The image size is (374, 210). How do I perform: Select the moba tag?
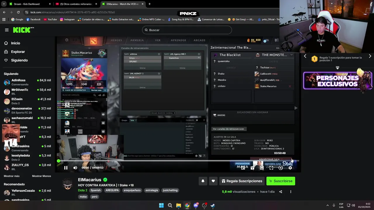pyautogui.click(x=83, y=197)
